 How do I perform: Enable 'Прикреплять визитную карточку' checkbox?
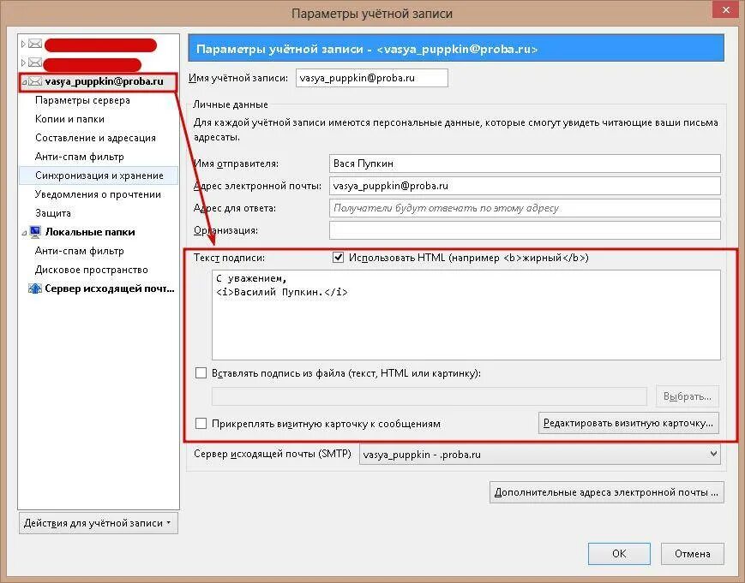(201, 423)
